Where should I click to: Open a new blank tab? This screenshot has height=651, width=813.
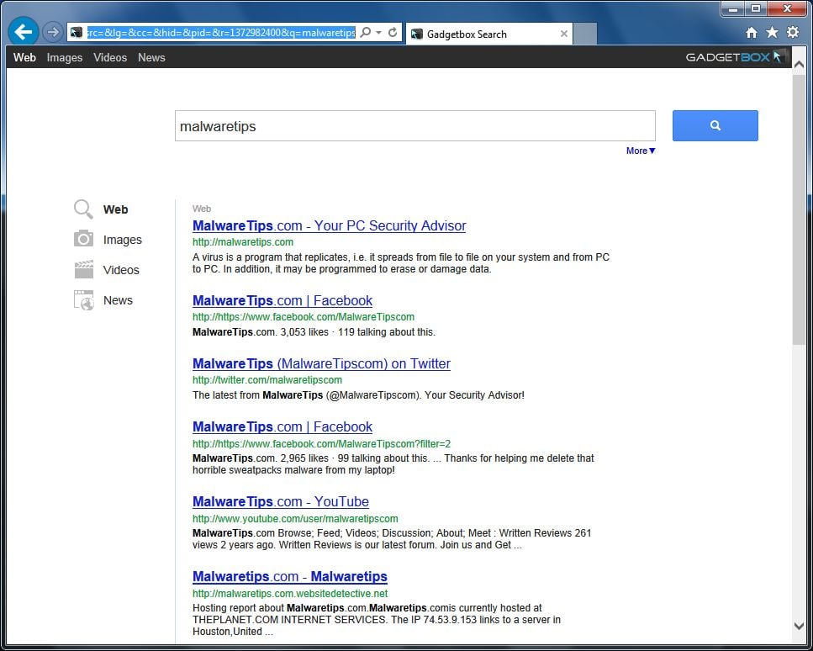pos(585,34)
